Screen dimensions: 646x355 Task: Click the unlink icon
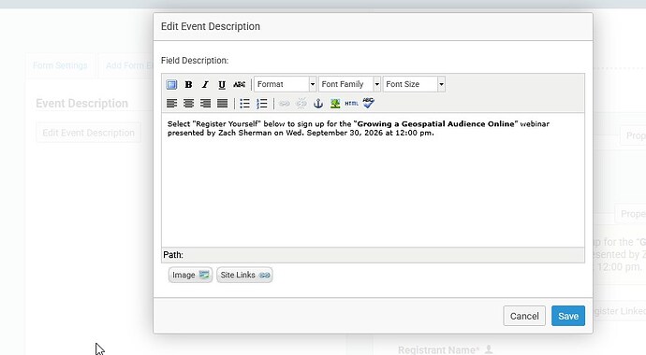pos(301,104)
